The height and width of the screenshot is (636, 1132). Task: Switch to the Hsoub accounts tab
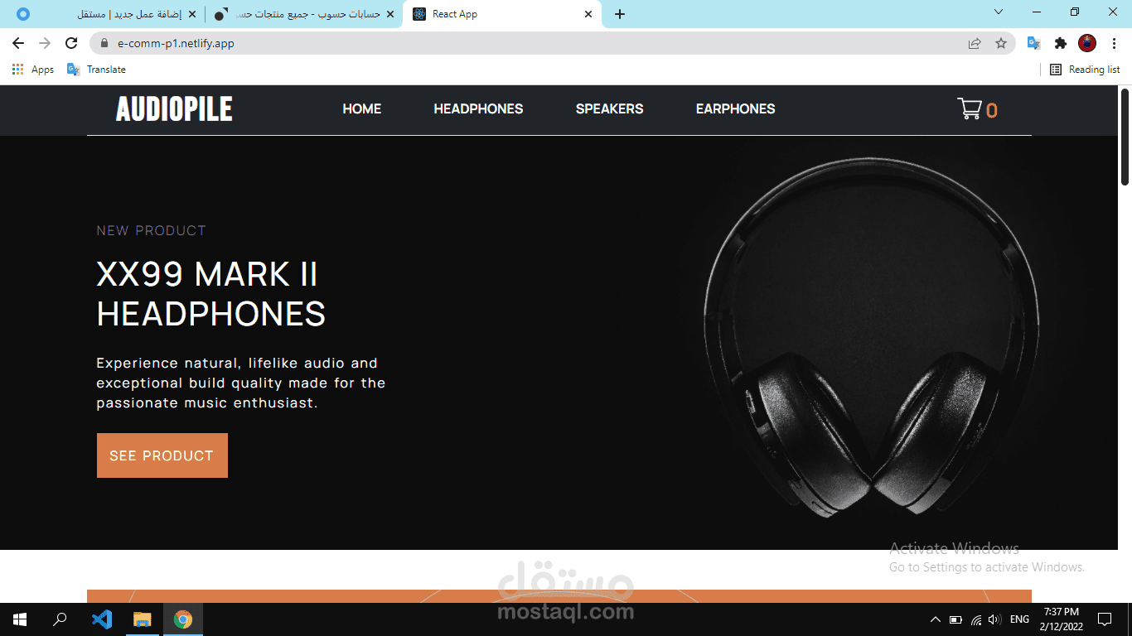304,14
